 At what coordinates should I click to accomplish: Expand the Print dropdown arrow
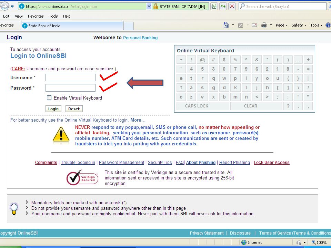click(x=271, y=25)
